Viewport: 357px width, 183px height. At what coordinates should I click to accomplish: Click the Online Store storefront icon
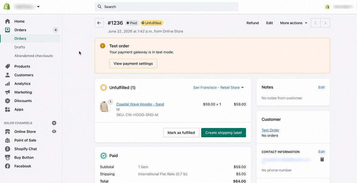8,132
